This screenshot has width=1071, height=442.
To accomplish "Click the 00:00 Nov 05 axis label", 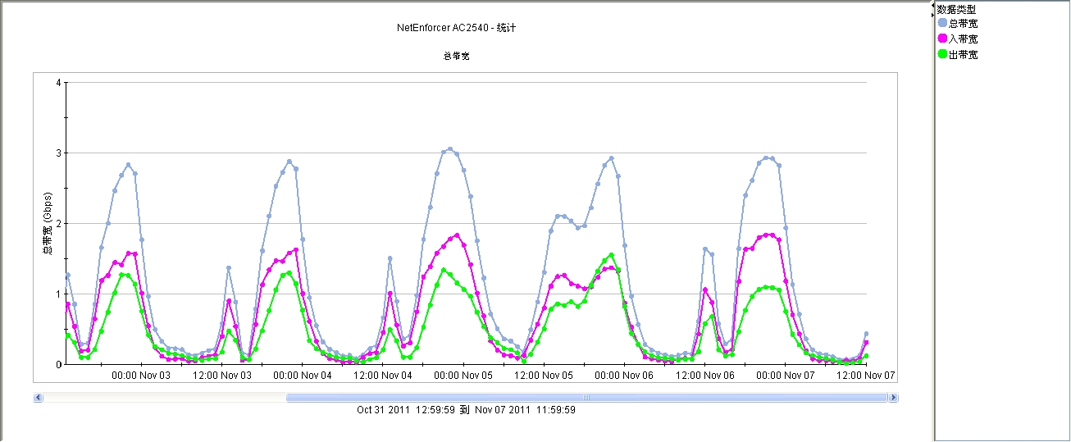I will [463, 376].
